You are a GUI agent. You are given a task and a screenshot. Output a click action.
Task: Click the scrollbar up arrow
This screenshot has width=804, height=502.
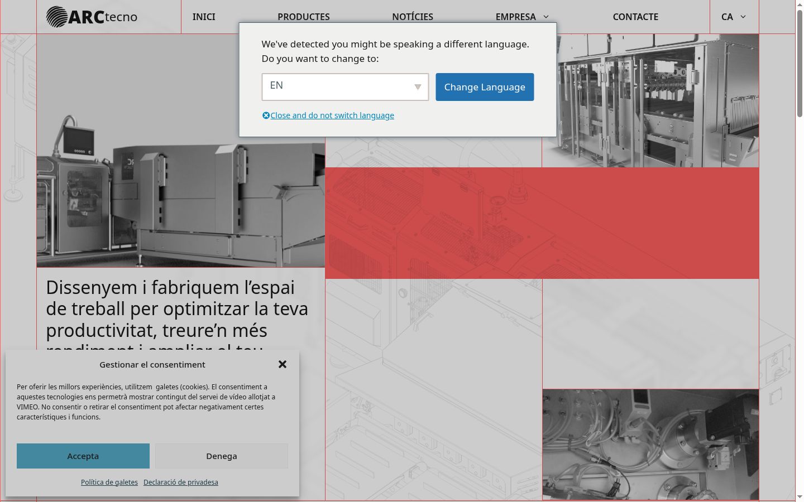point(800,4)
